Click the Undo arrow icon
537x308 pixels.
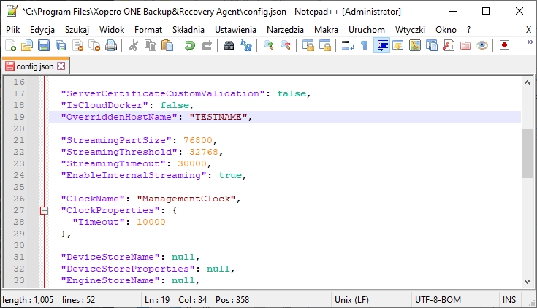(x=190, y=45)
